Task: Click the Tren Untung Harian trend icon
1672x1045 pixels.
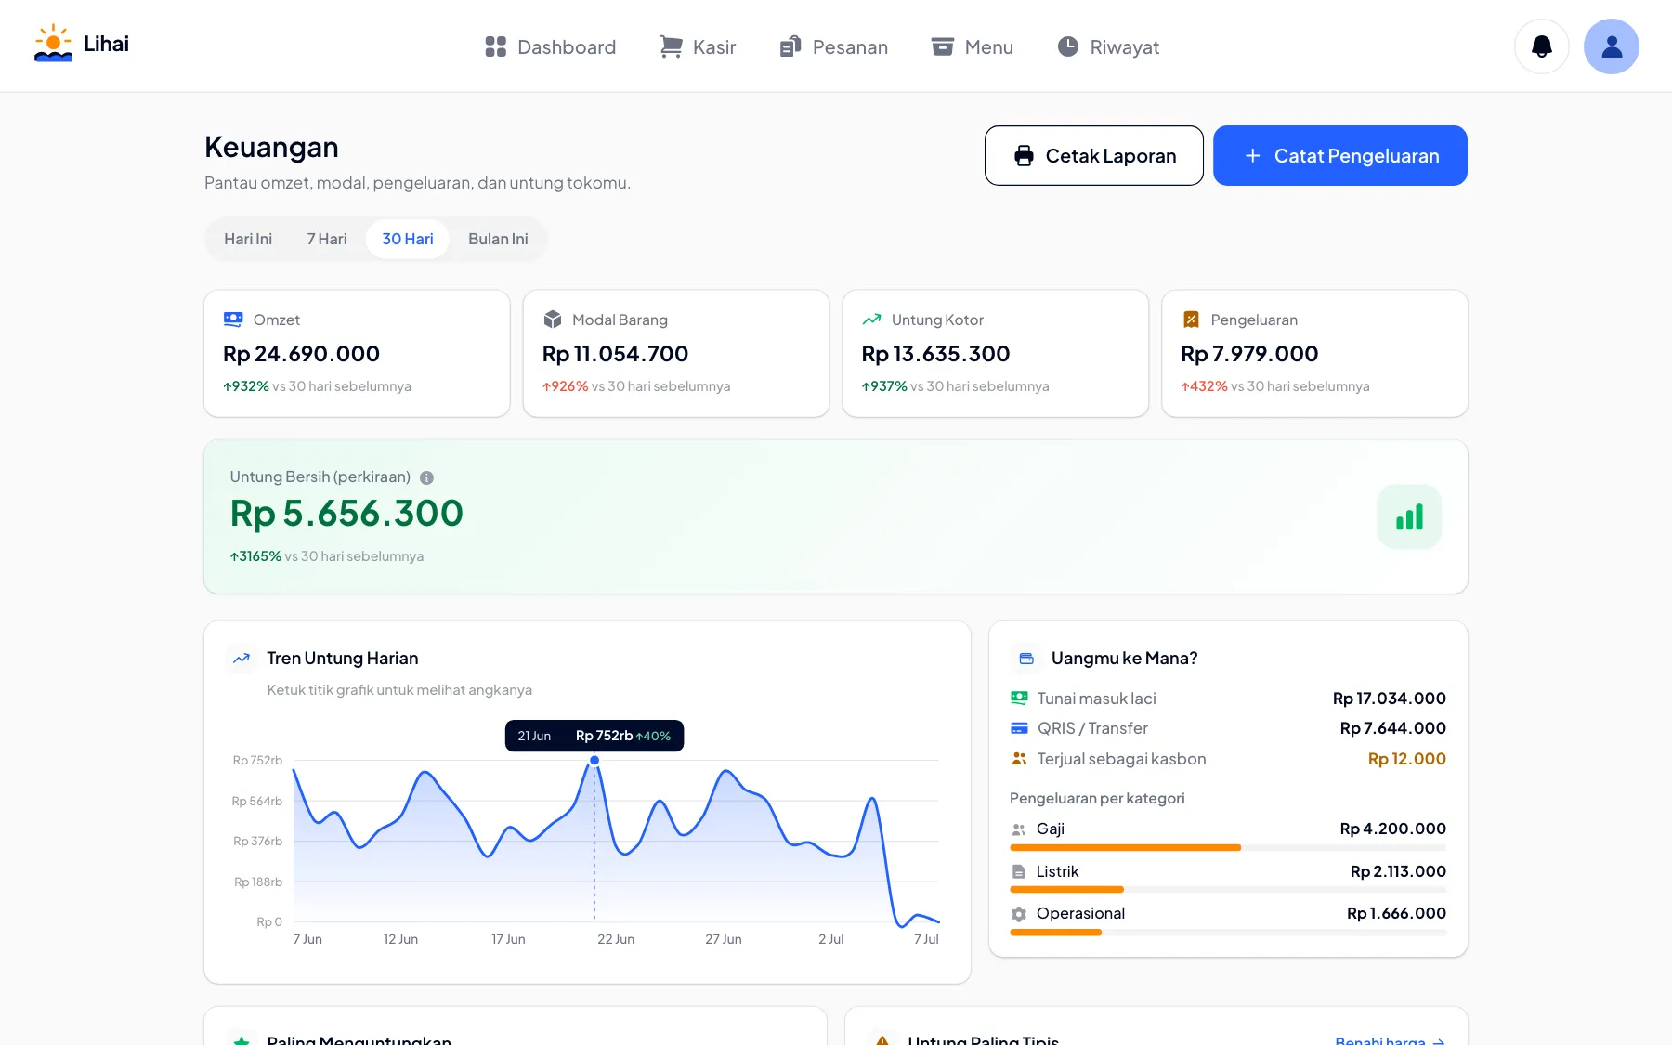Action: [x=242, y=659]
